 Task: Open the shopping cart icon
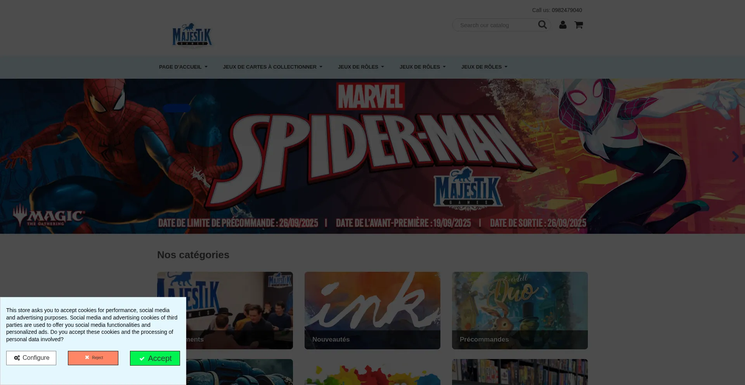coord(579,25)
